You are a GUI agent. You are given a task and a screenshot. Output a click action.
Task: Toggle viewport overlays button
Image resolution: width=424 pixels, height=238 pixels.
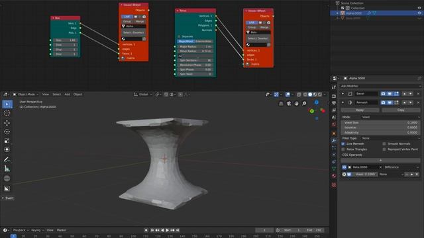pyautogui.click(x=288, y=95)
